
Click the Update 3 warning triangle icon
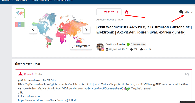click(x=21, y=74)
